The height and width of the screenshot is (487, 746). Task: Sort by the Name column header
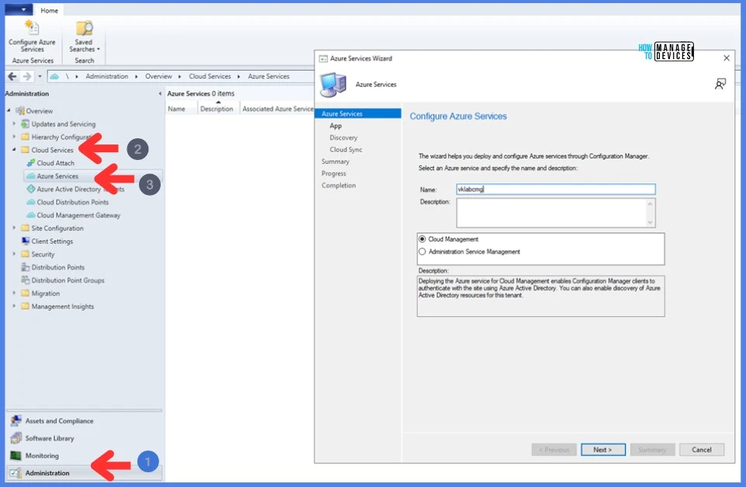click(x=182, y=109)
